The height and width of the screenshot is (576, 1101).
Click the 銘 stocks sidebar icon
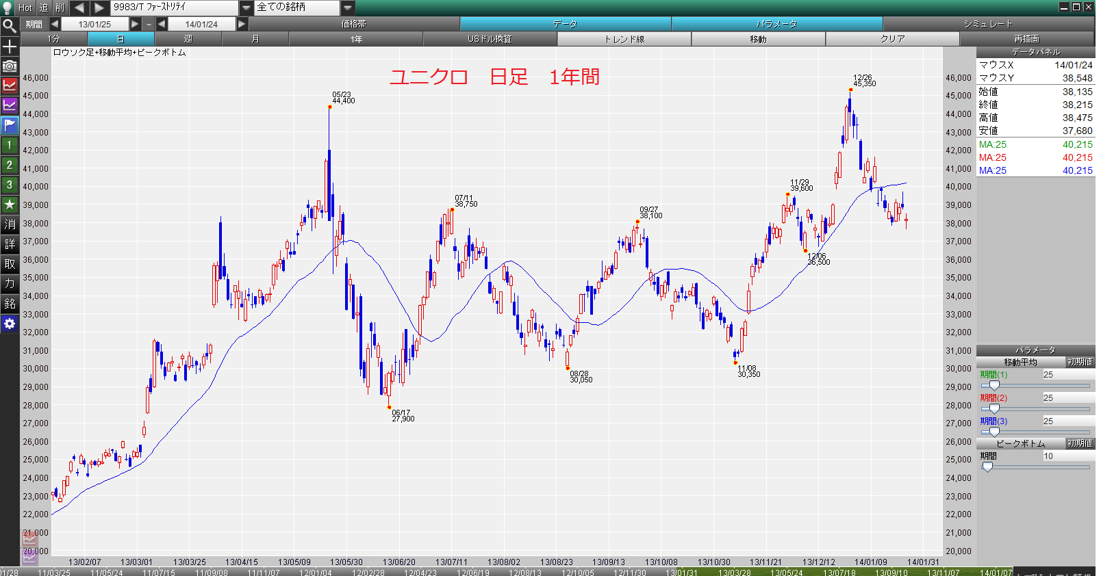[x=10, y=304]
